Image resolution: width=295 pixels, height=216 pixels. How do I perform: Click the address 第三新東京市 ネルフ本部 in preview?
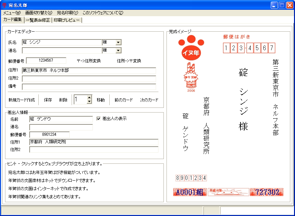(275, 97)
